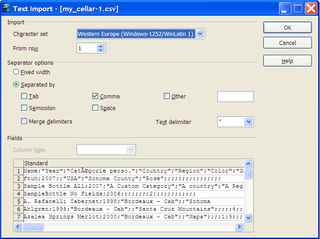Enable the Tab separator checkbox
Screen dimensions: 320x239
point(24,96)
